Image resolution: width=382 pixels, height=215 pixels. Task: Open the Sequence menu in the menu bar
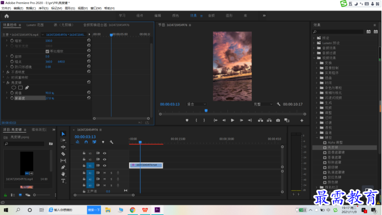44,8
